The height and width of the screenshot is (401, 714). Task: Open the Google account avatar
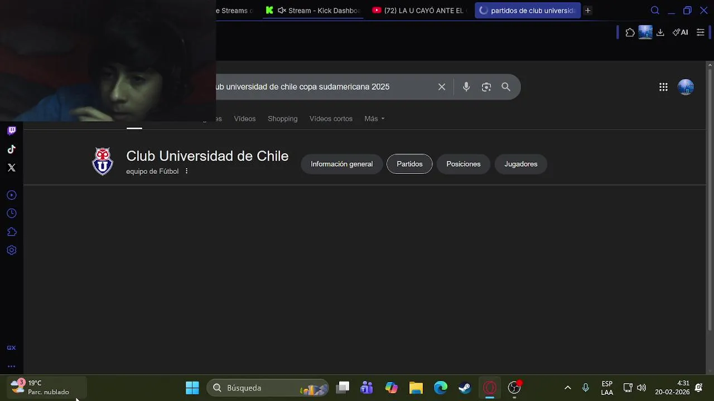[x=686, y=87]
